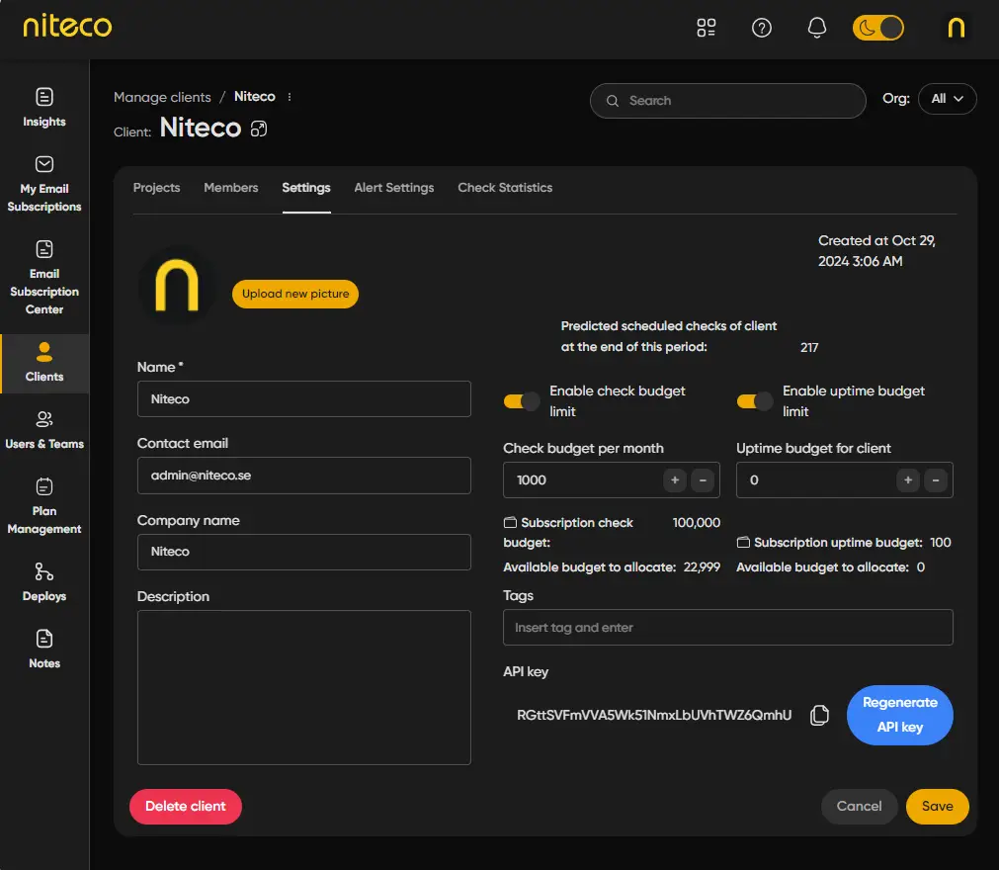Open Users & Teams in sidebar
The width and height of the screenshot is (999, 870).
tap(43, 430)
